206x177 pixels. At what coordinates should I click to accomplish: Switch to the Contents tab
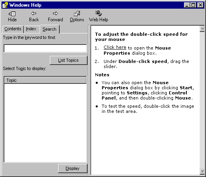[x=13, y=29]
